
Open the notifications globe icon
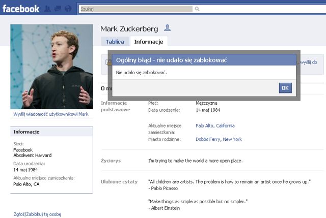pyautogui.click(x=68, y=9)
